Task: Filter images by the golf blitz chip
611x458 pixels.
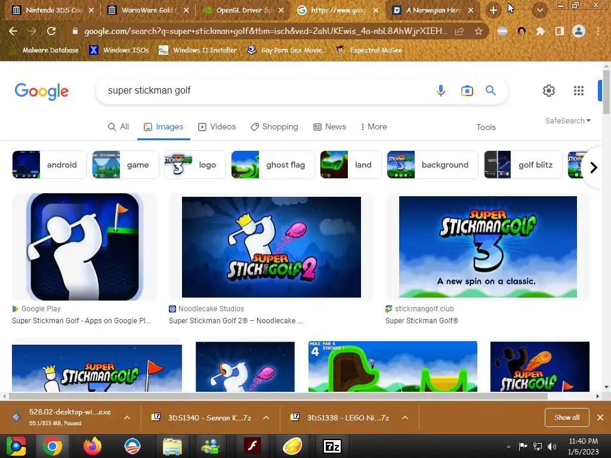Action: [523, 165]
